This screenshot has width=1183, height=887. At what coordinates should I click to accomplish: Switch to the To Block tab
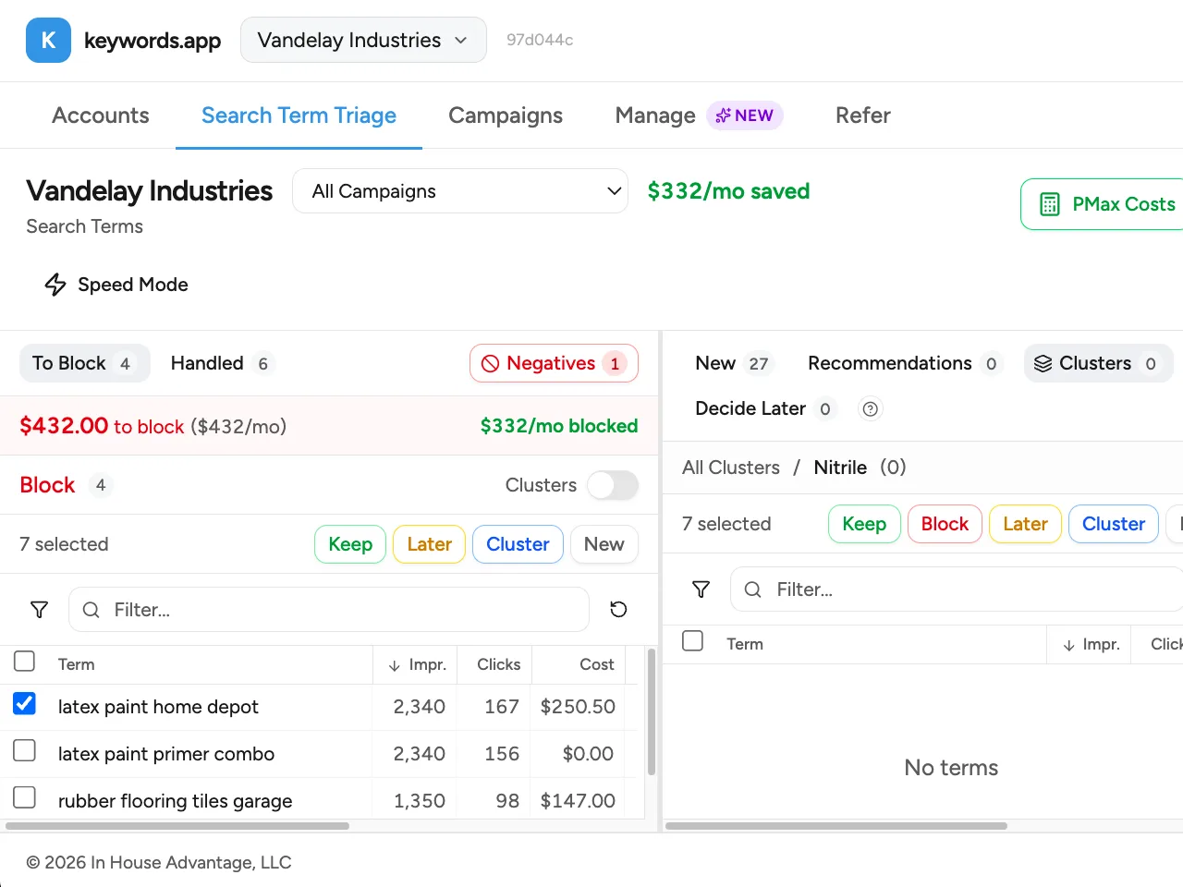pos(84,363)
